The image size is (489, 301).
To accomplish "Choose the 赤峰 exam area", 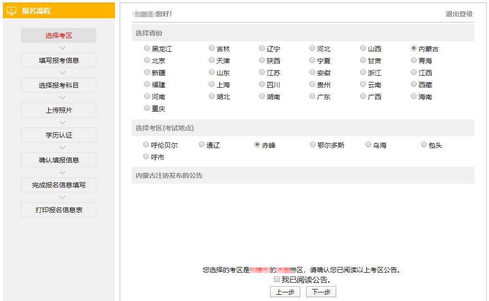I will (257, 144).
